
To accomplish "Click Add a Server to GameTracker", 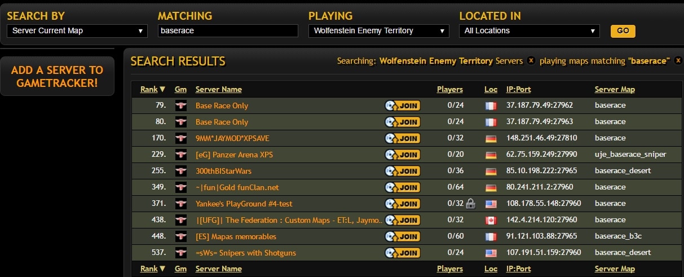I will (57, 76).
